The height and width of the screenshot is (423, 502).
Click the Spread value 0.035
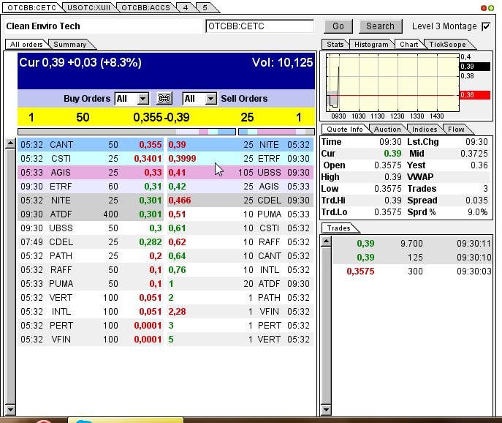point(476,201)
